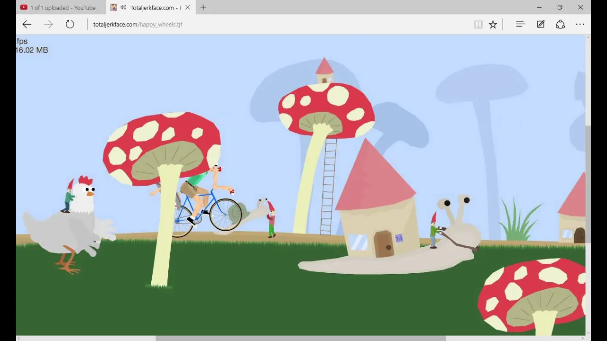Refresh the page with the reload icon

pos(70,24)
